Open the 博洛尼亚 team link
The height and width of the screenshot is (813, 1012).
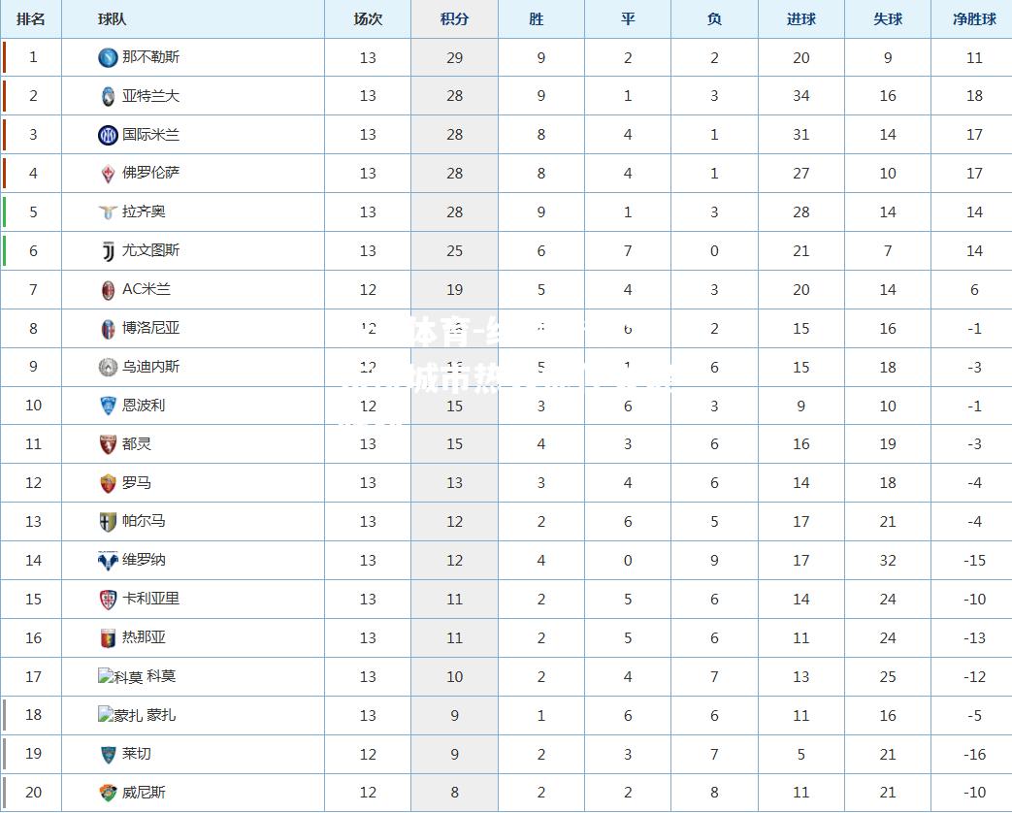pos(151,328)
